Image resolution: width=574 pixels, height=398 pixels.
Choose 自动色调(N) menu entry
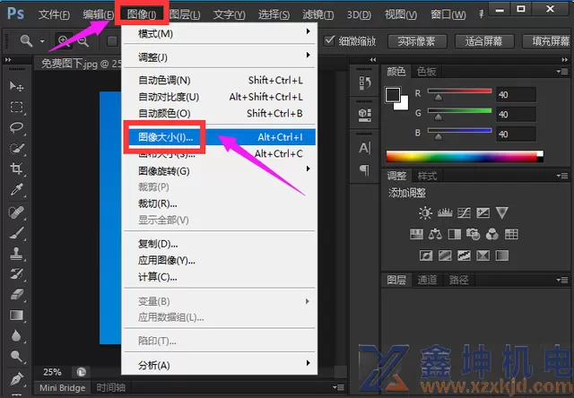click(x=220, y=80)
